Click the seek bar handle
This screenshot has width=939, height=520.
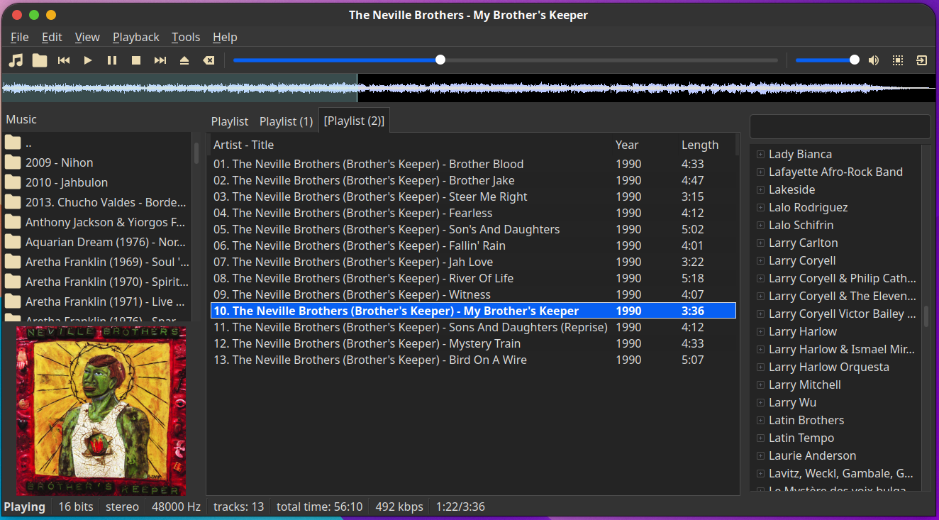[440, 60]
